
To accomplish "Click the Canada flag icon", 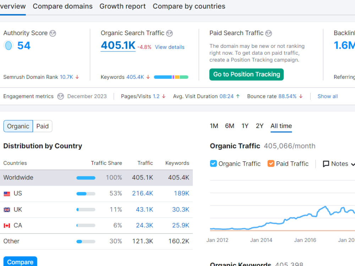I will 7,226.
